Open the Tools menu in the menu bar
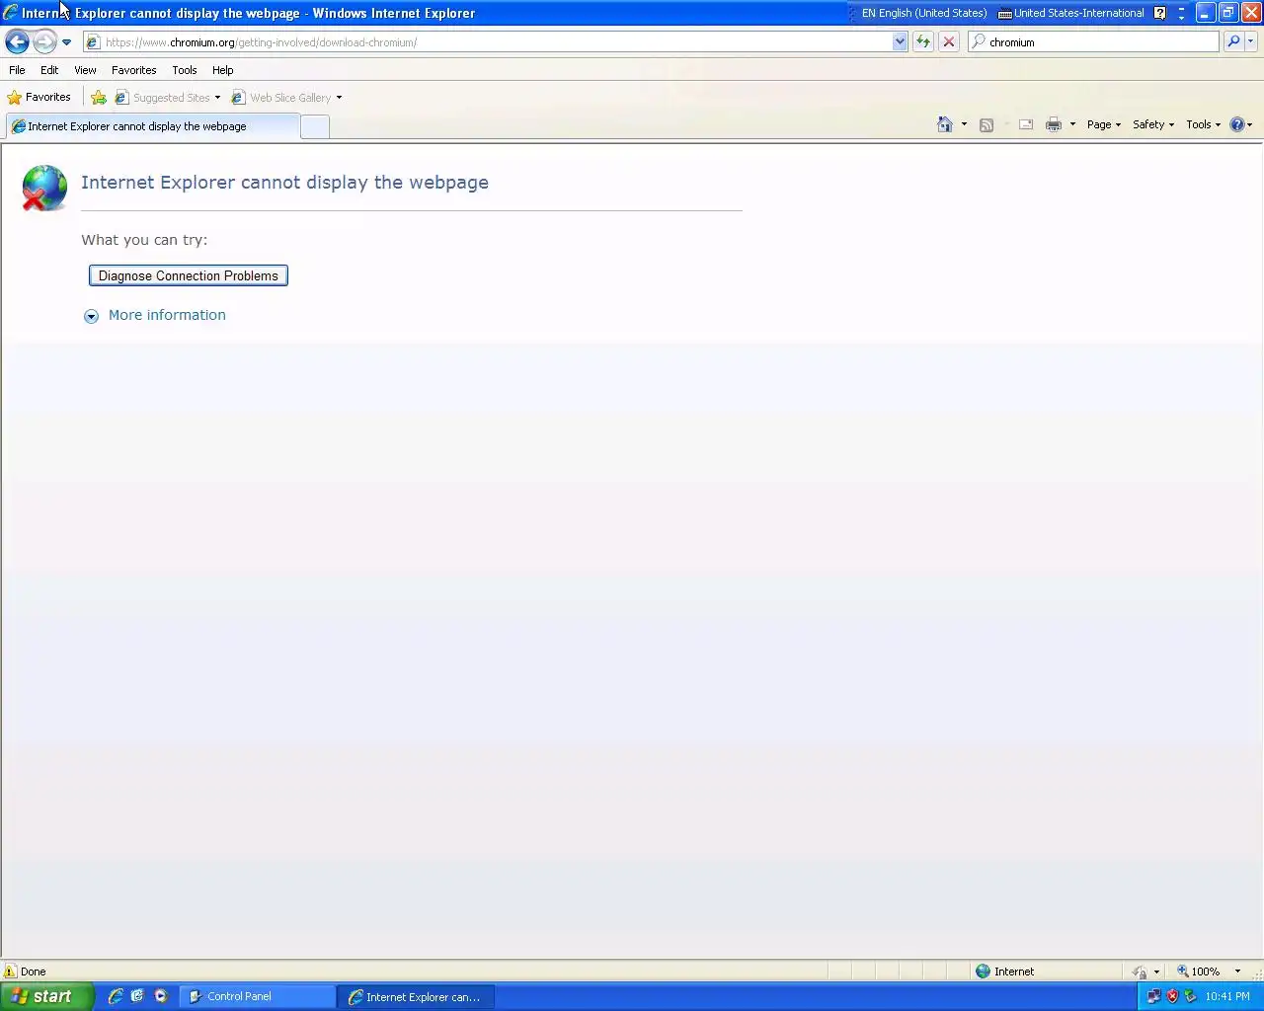This screenshot has height=1011, width=1264. pos(185,70)
